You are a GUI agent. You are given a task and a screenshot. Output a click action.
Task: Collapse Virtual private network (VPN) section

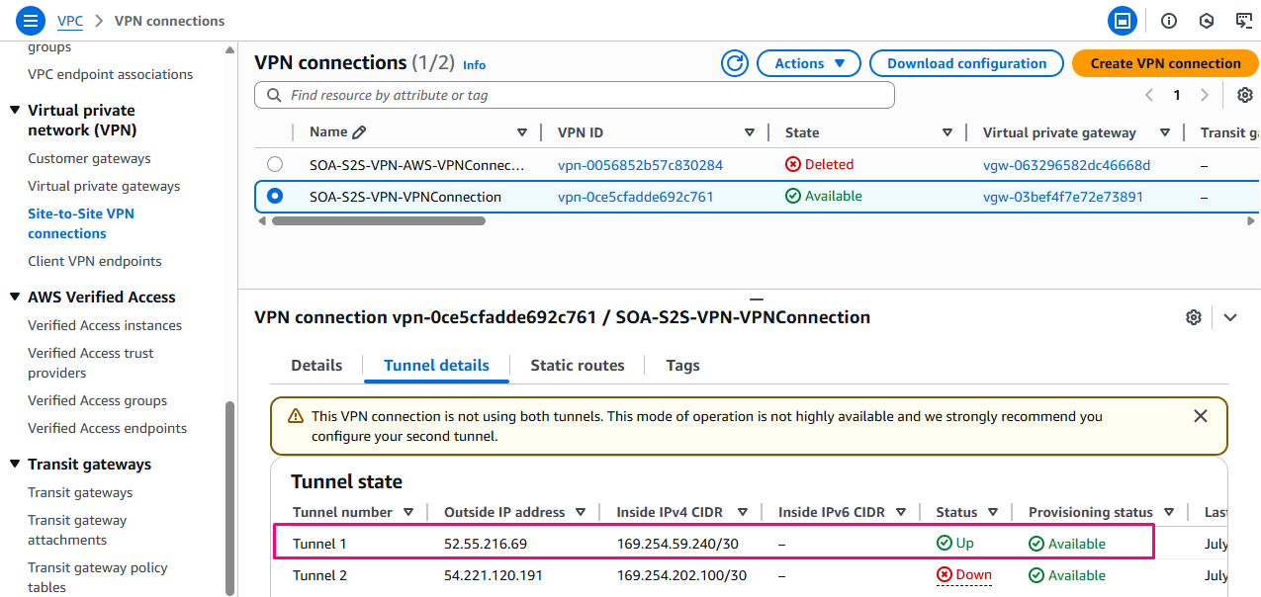coord(15,111)
